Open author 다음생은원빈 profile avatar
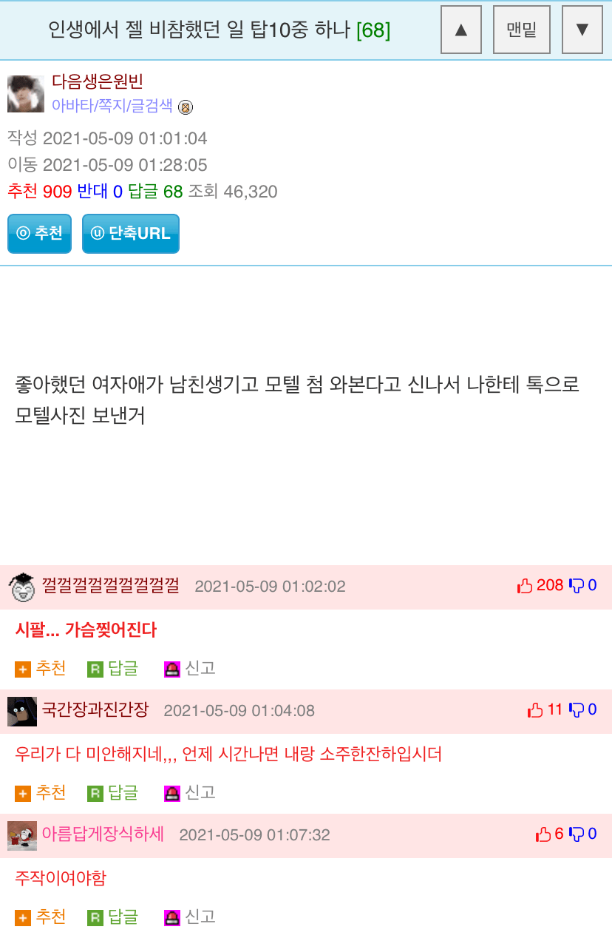 [x=26, y=94]
